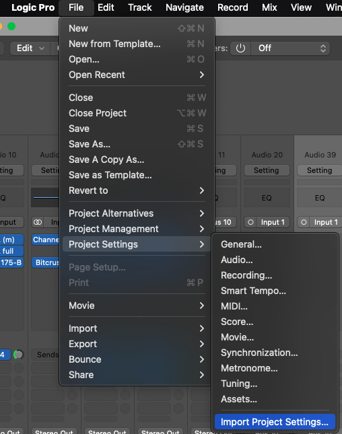The width and height of the screenshot is (342, 434).
Task: Open the Mix menu
Action: point(269,7)
